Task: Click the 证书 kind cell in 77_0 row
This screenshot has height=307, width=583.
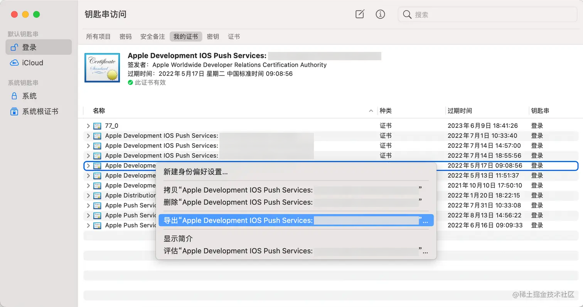Action: point(386,126)
